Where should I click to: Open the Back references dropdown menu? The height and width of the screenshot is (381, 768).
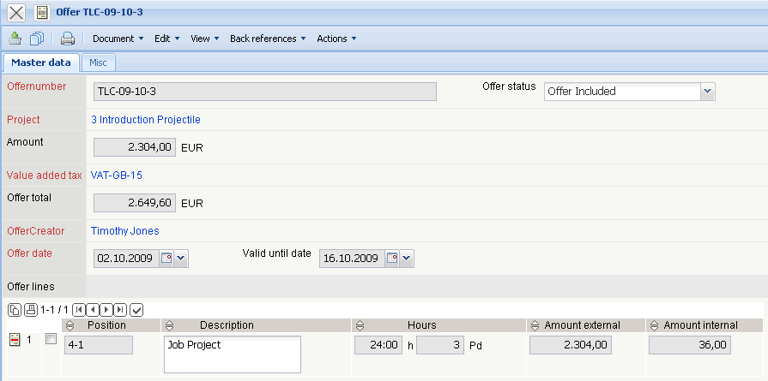(268, 39)
